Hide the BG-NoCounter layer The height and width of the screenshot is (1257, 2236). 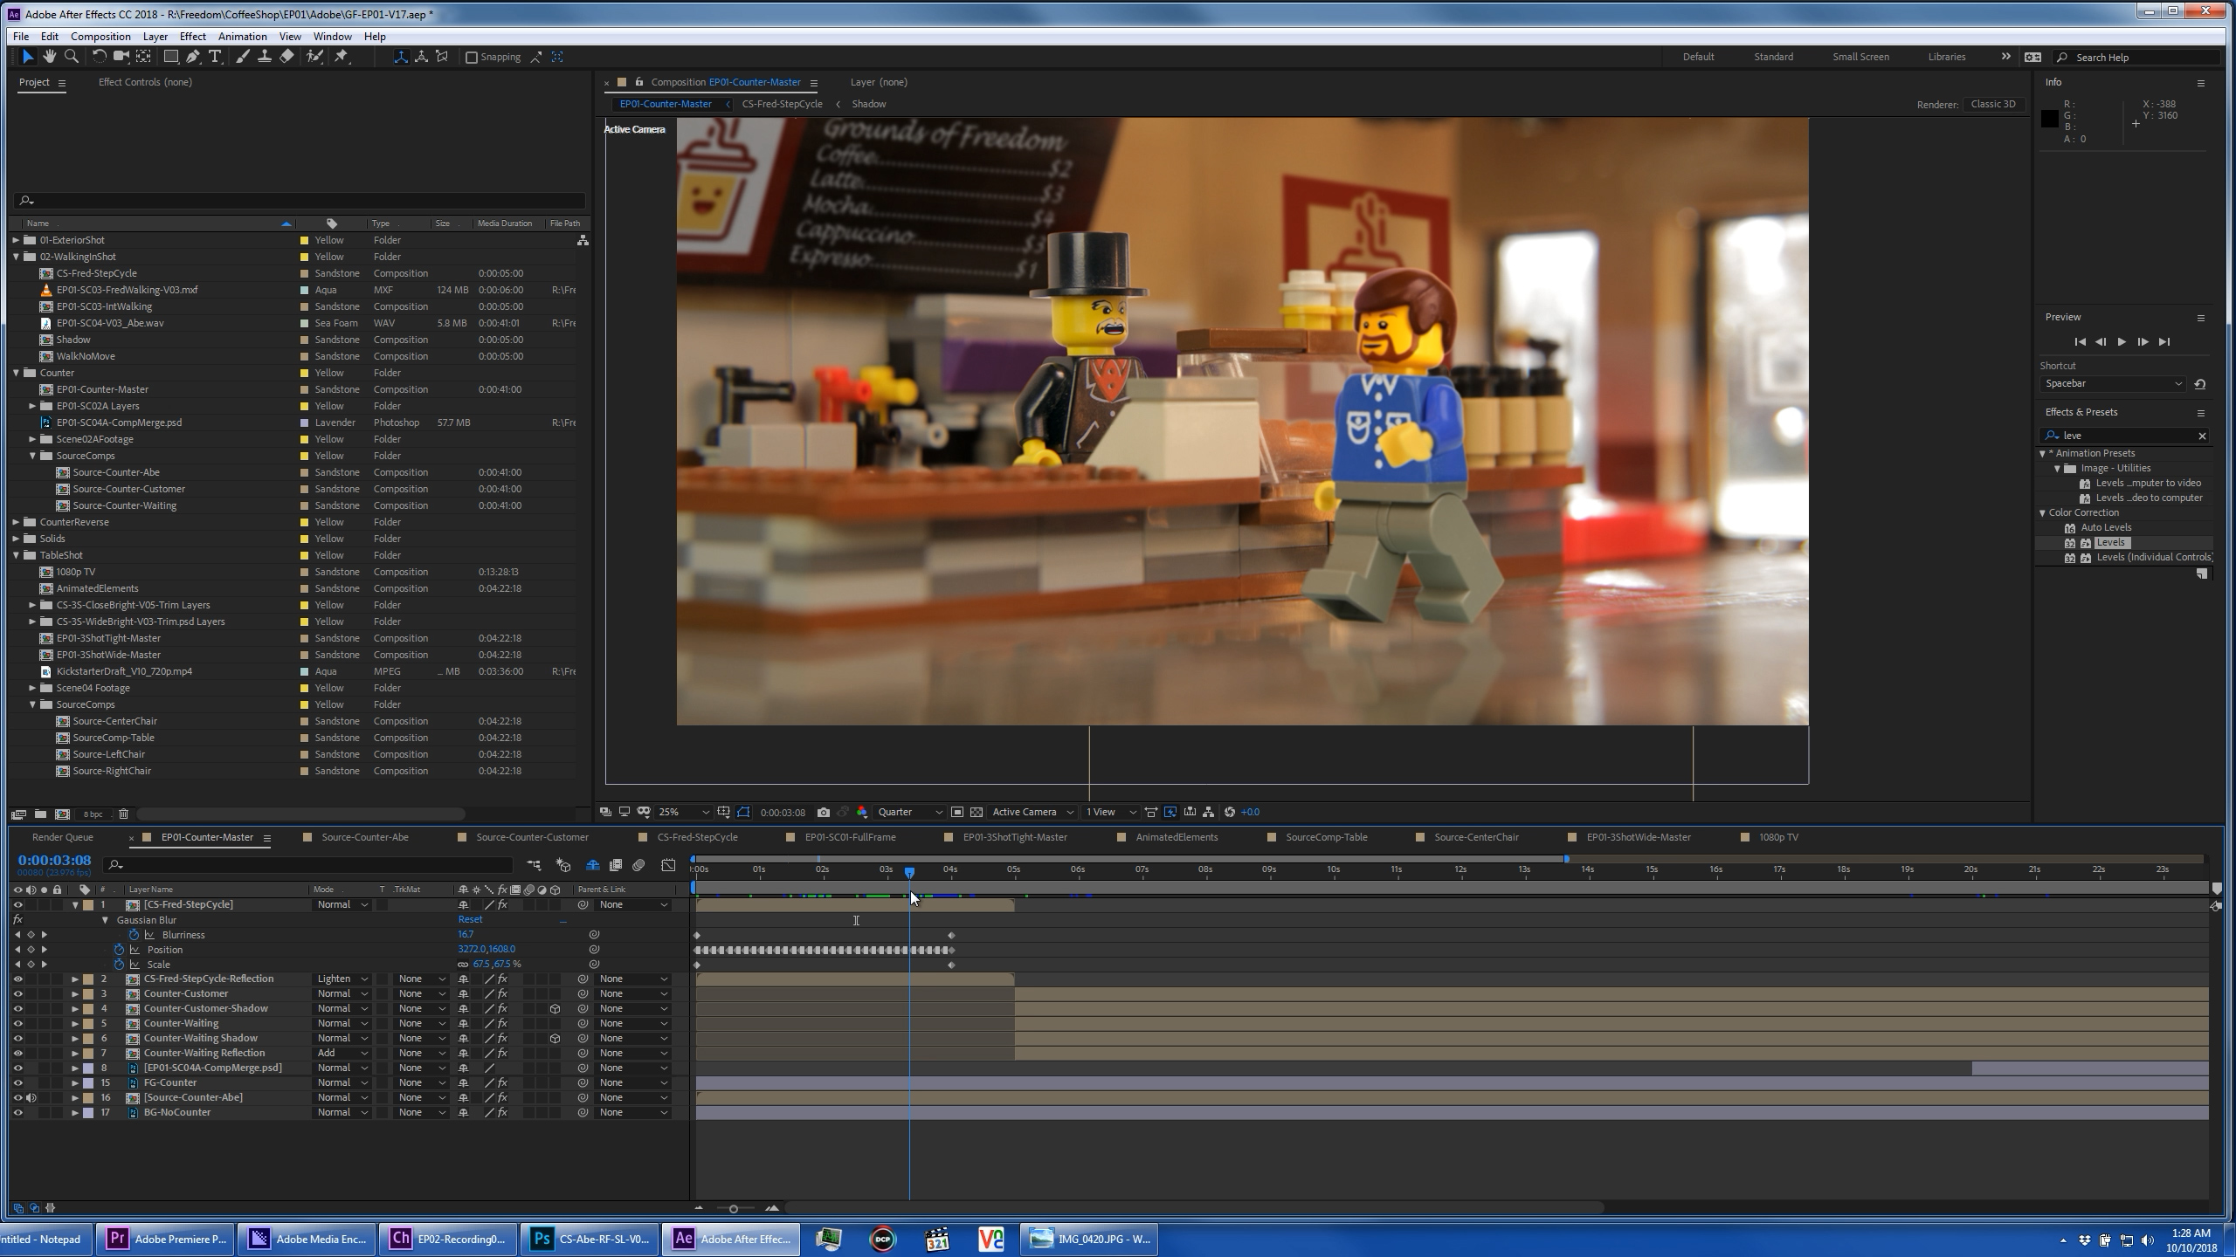[17, 1113]
